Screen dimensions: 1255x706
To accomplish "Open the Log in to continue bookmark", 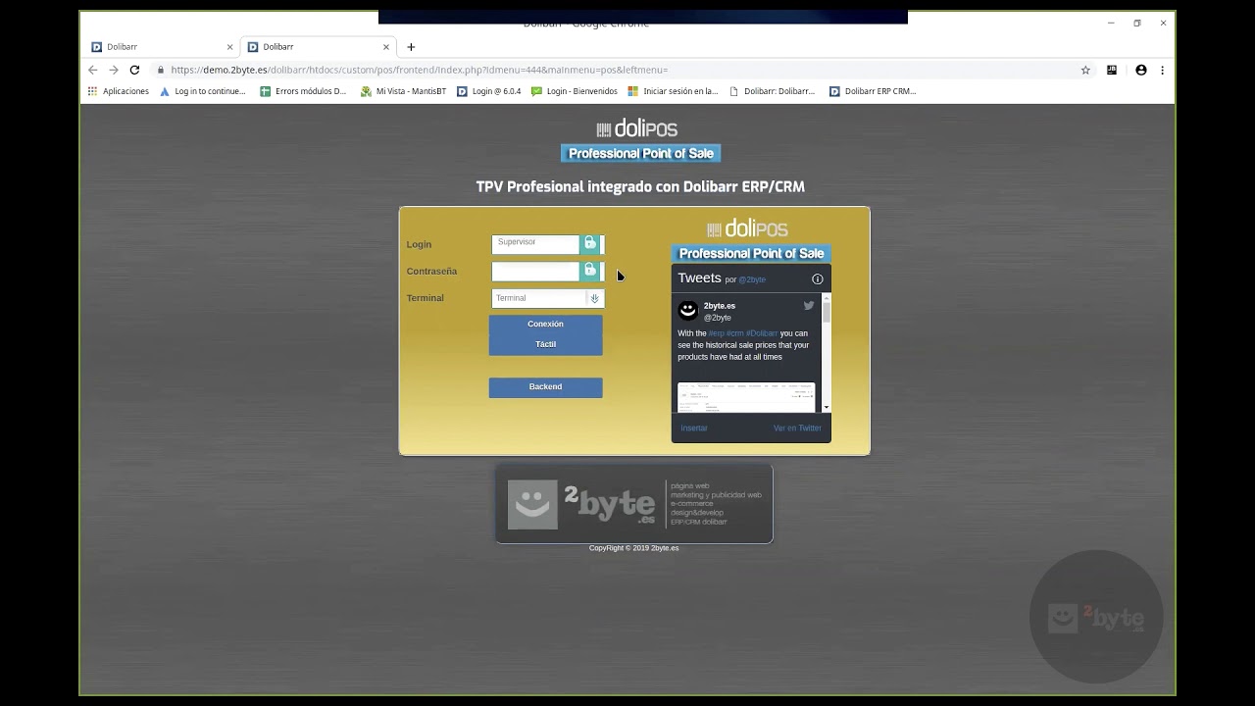I will [x=202, y=91].
